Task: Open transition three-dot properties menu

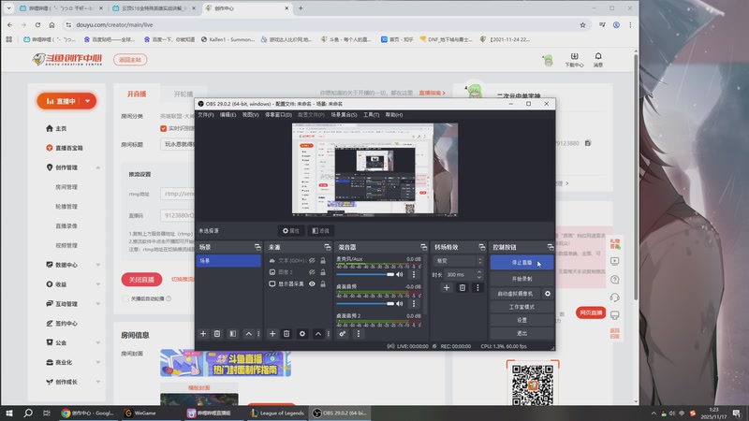Action: click(477, 288)
